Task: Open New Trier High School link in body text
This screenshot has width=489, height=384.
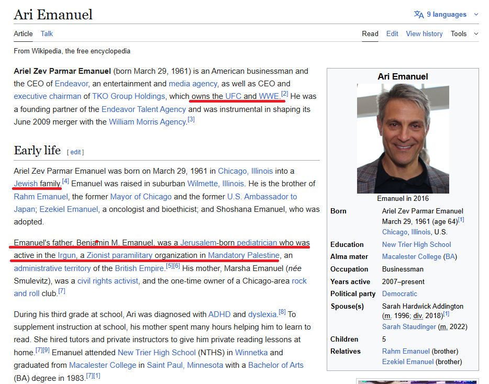Action: point(157,353)
